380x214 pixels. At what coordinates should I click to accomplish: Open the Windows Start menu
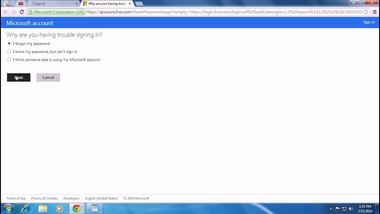(x=8, y=209)
